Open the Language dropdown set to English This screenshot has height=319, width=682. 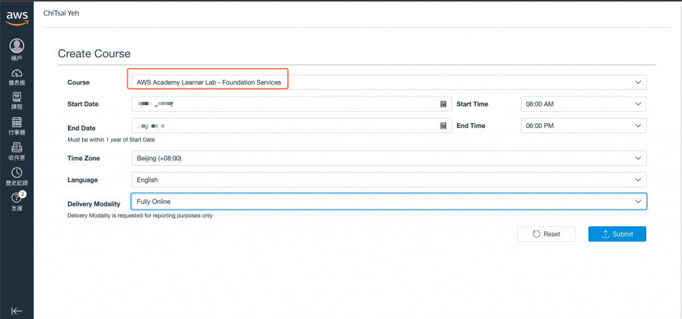click(389, 180)
